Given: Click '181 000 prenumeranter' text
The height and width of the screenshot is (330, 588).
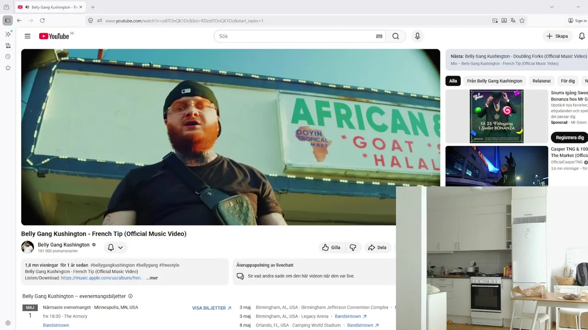Looking at the screenshot, I should pyautogui.click(x=58, y=251).
